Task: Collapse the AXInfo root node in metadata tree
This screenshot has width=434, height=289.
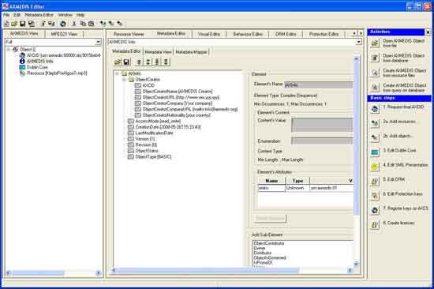Action: 117,73
